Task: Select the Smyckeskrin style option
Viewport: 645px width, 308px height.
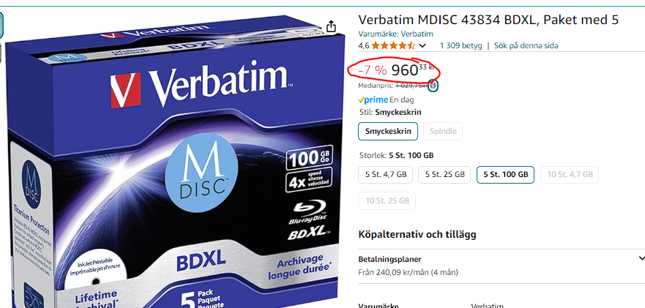Action: coord(388,131)
